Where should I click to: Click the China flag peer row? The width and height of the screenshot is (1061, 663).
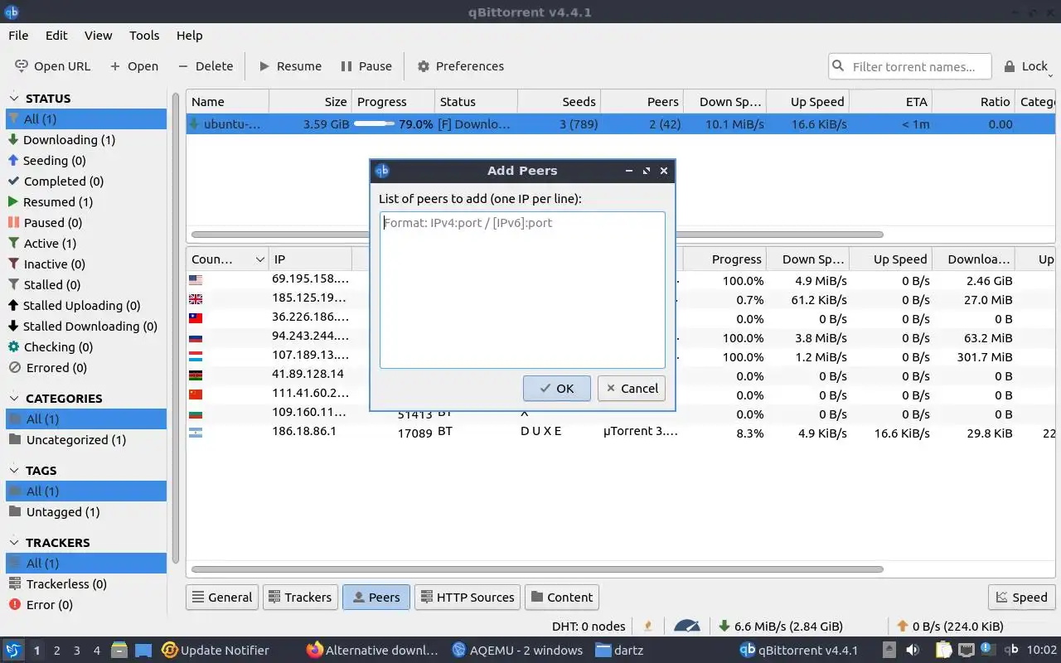[x=196, y=394]
